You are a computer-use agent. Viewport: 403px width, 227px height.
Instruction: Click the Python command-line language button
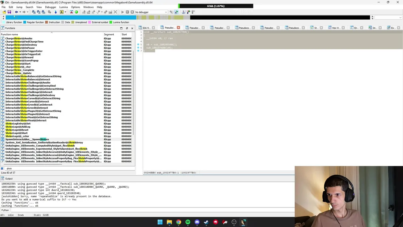pos(5,210)
